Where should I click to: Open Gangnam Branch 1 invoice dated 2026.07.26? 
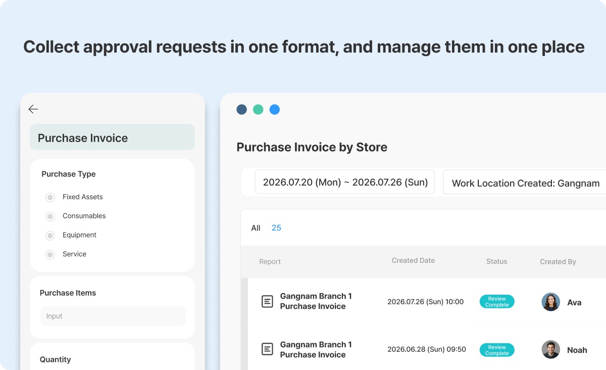point(316,301)
